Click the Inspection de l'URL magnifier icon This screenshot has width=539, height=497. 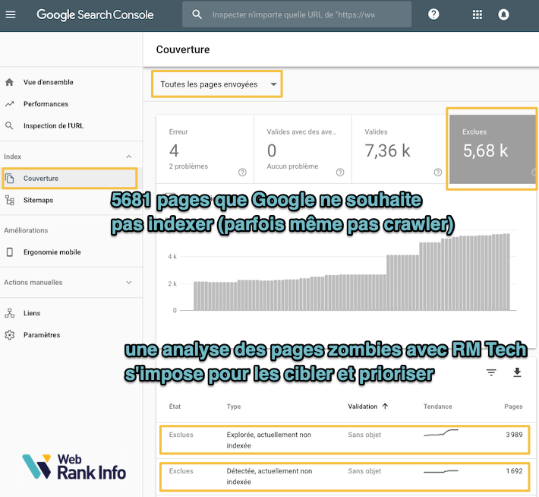point(10,125)
